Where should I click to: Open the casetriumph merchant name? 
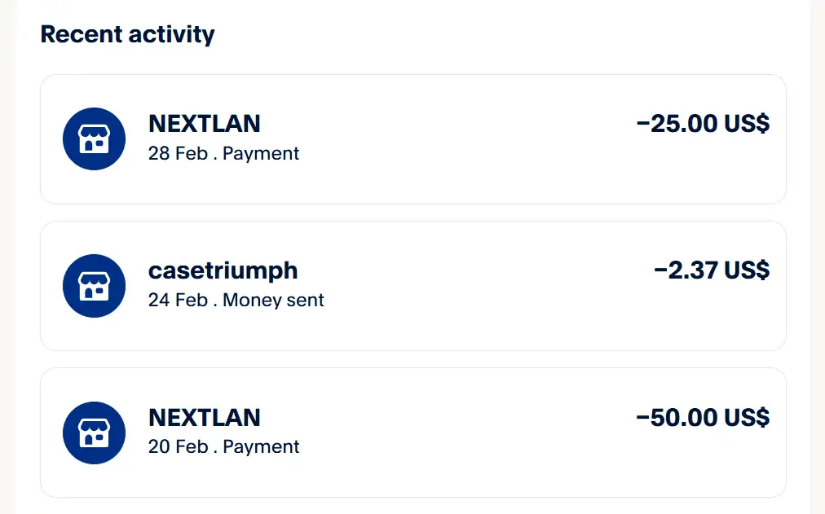coord(223,270)
